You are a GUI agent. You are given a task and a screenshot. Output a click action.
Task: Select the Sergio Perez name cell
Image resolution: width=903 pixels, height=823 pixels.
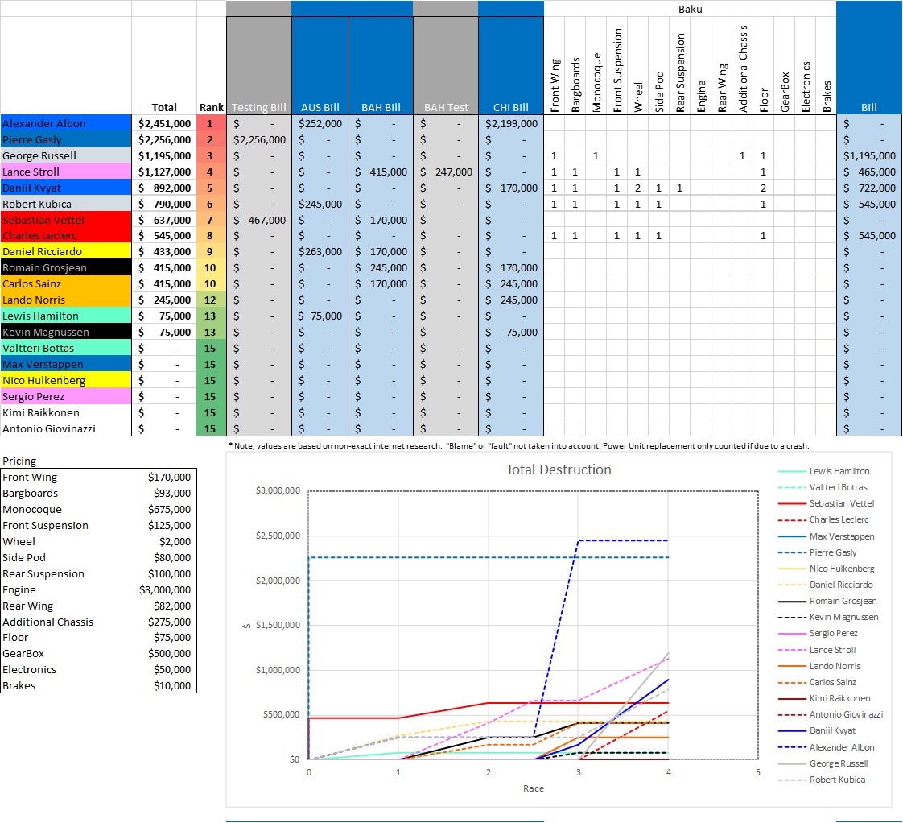(x=66, y=396)
